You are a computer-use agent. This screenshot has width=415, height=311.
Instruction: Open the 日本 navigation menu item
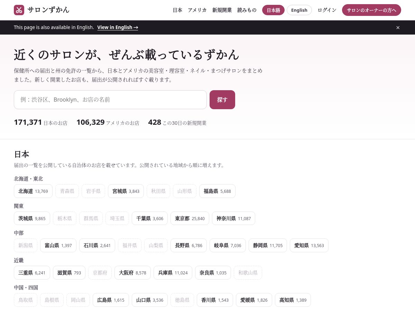pyautogui.click(x=177, y=10)
